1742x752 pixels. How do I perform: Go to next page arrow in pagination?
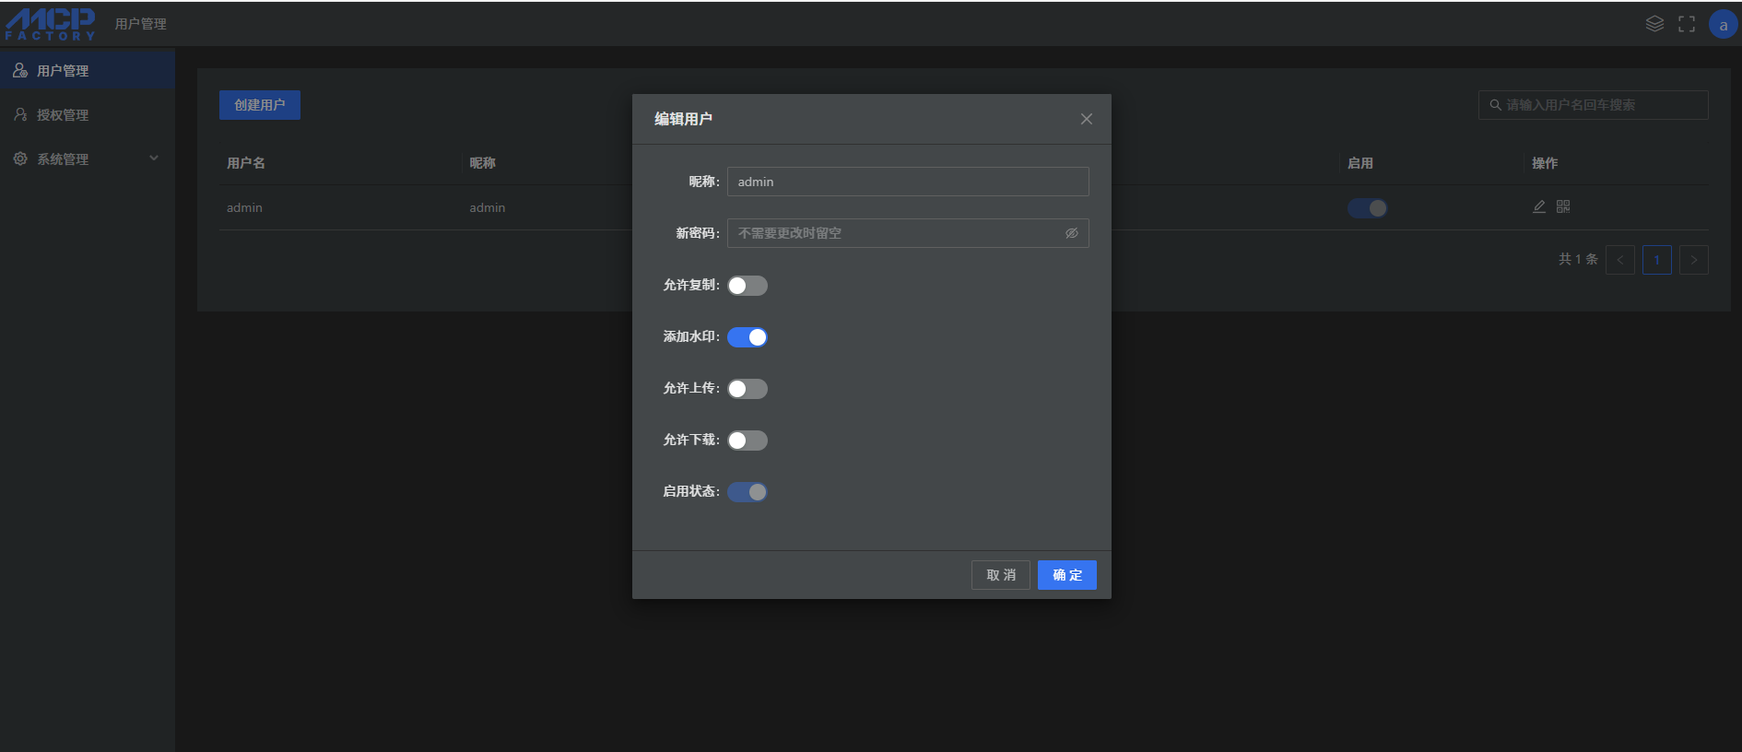[x=1693, y=260]
